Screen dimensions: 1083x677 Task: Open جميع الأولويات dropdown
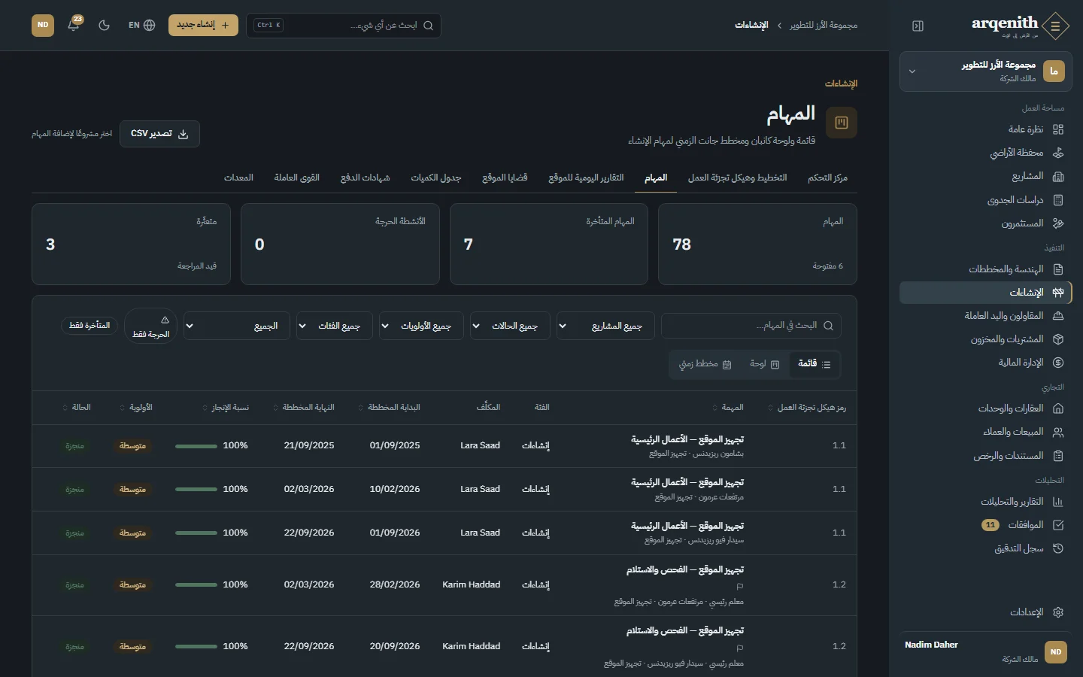421,326
